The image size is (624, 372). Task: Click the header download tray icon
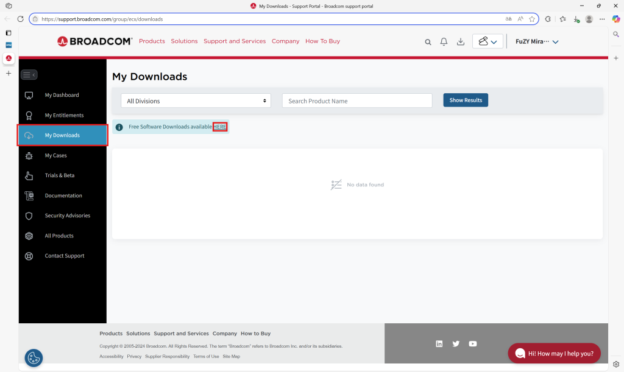pos(461,42)
